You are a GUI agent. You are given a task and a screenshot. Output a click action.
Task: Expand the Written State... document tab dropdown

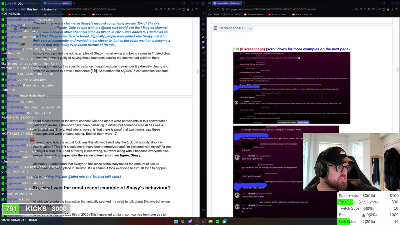pos(50,28)
